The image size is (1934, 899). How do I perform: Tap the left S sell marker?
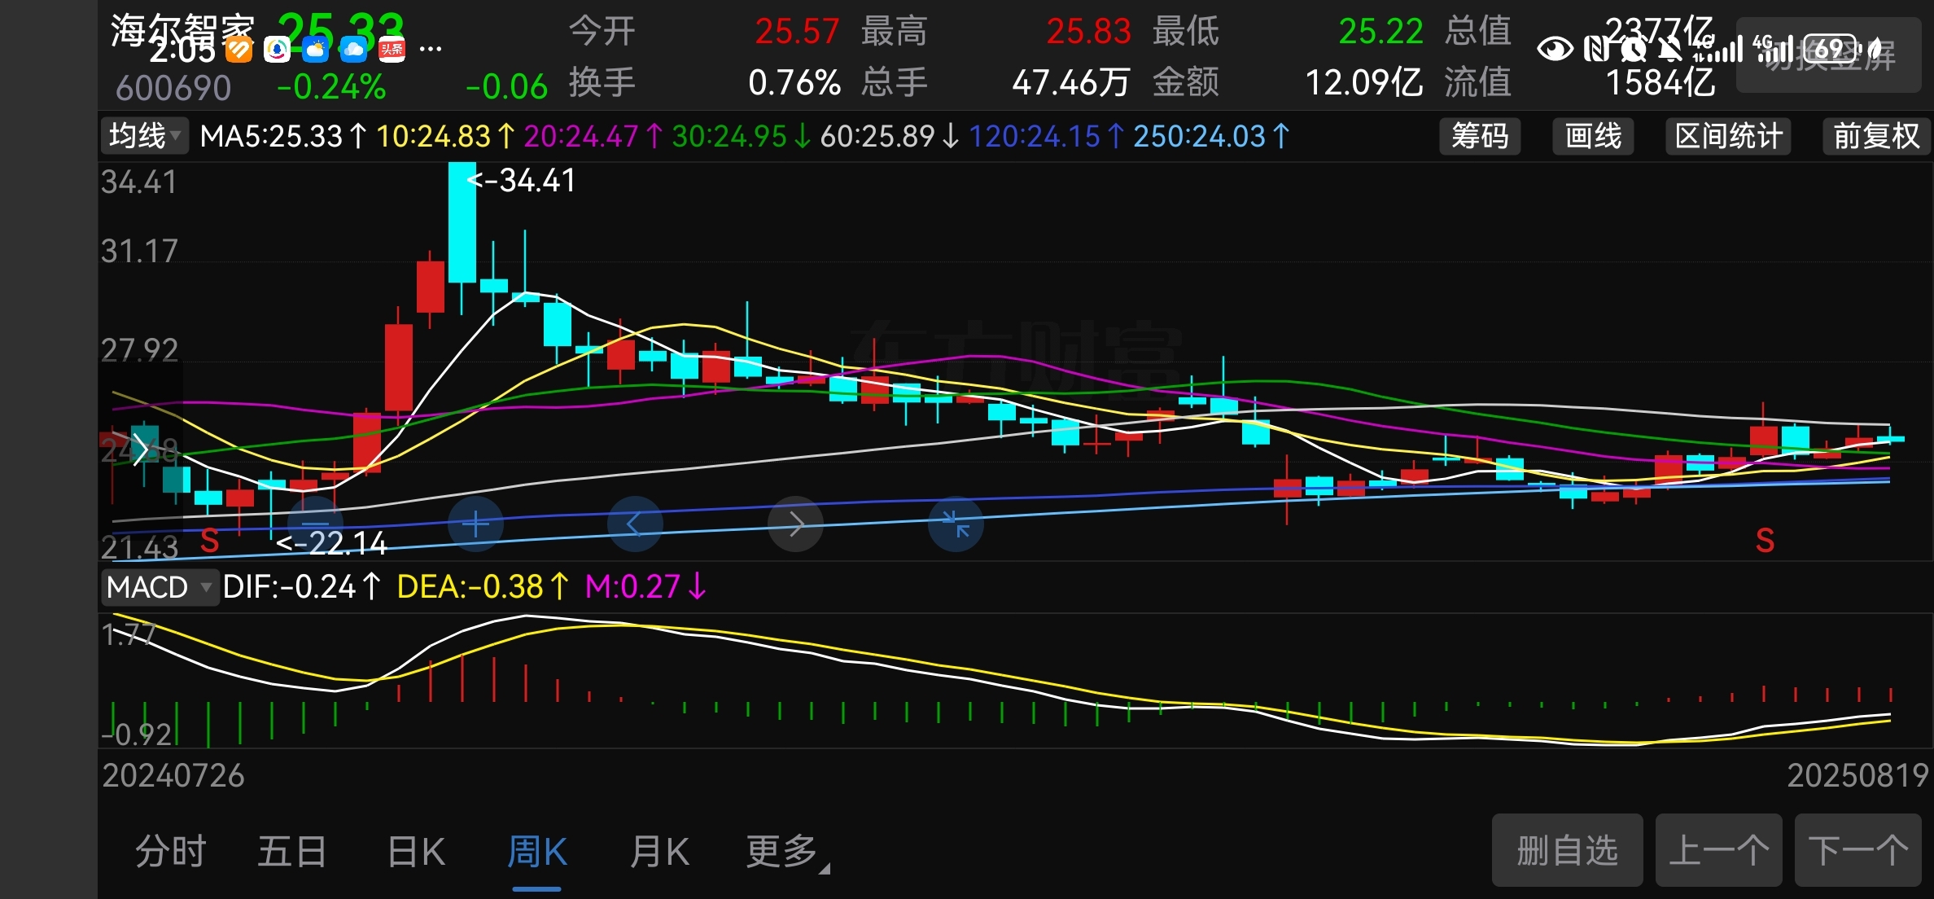point(210,541)
